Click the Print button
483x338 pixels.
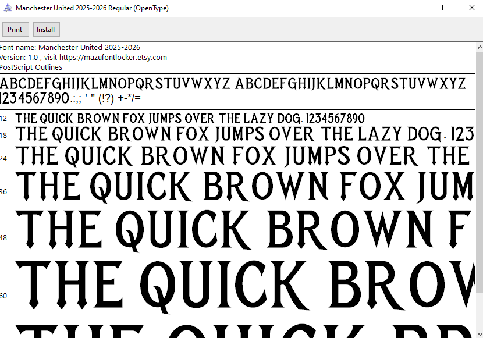(x=15, y=30)
